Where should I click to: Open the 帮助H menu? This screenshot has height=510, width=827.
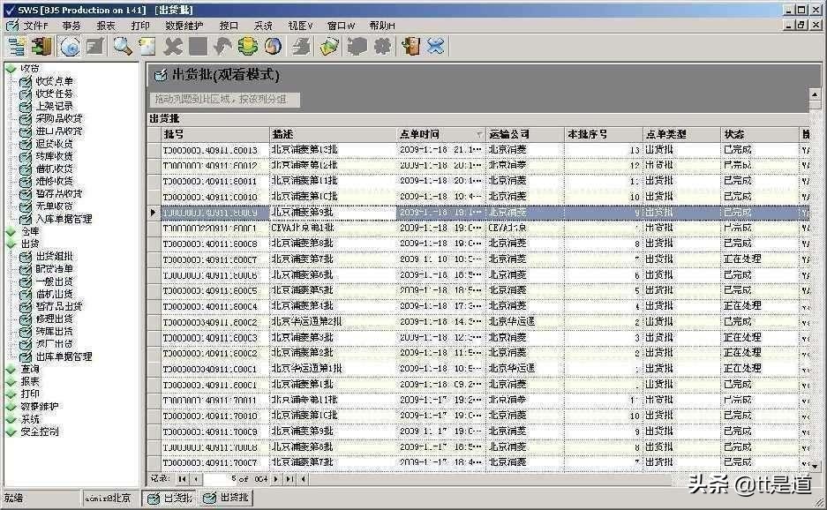coord(382,26)
